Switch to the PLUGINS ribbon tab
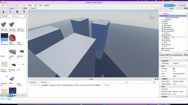Image resolution: width=188 pixels, height=105 pixels. click(46, 6)
